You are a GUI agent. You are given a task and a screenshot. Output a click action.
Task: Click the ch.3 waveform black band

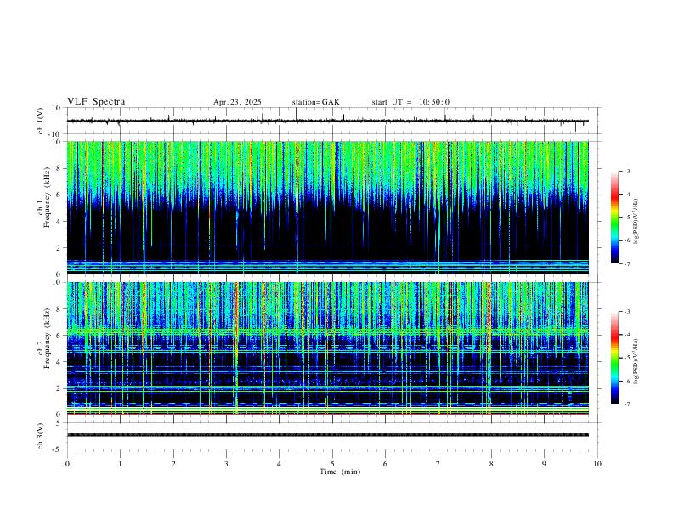click(x=328, y=435)
